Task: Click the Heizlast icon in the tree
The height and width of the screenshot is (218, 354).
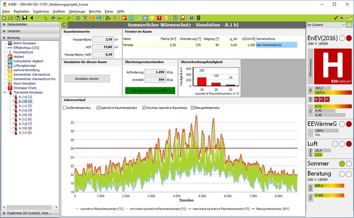Action: click(x=10, y=56)
